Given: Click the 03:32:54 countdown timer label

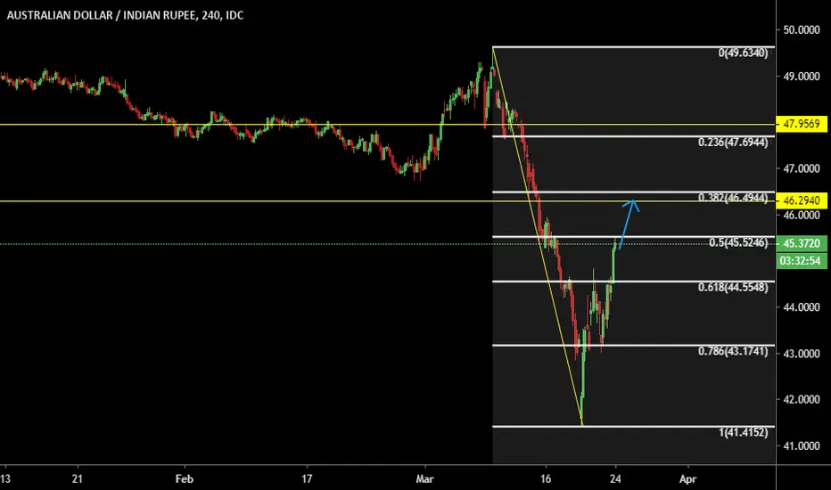Looking at the screenshot, I should click(x=802, y=261).
